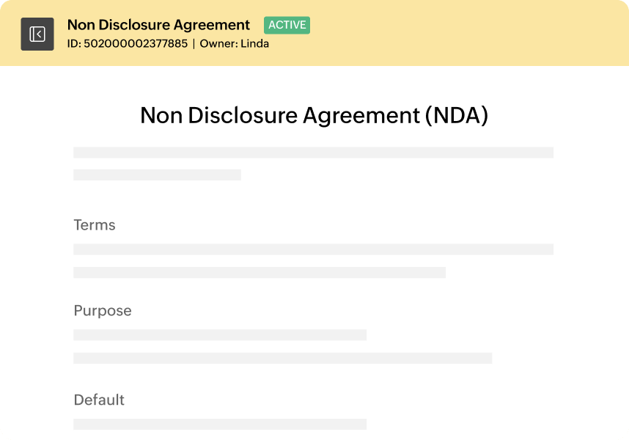Click the Non Disclosure Agreement header title
629x440 pixels.
(158, 25)
